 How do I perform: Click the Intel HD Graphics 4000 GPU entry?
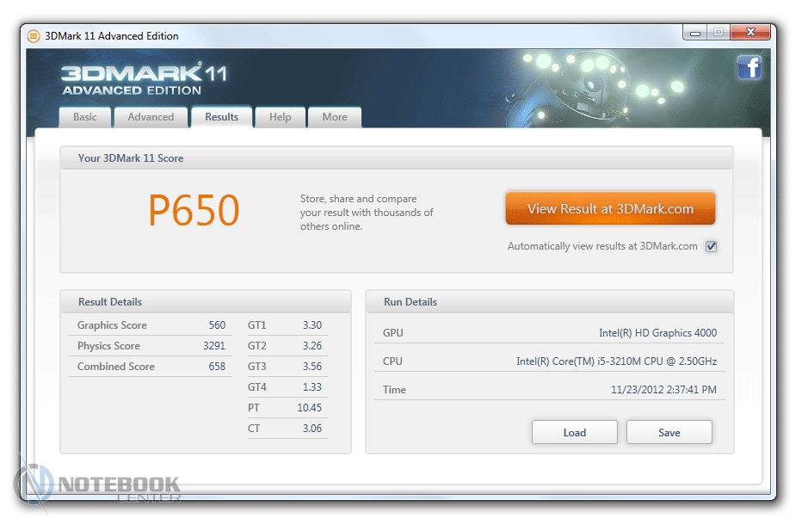657,333
